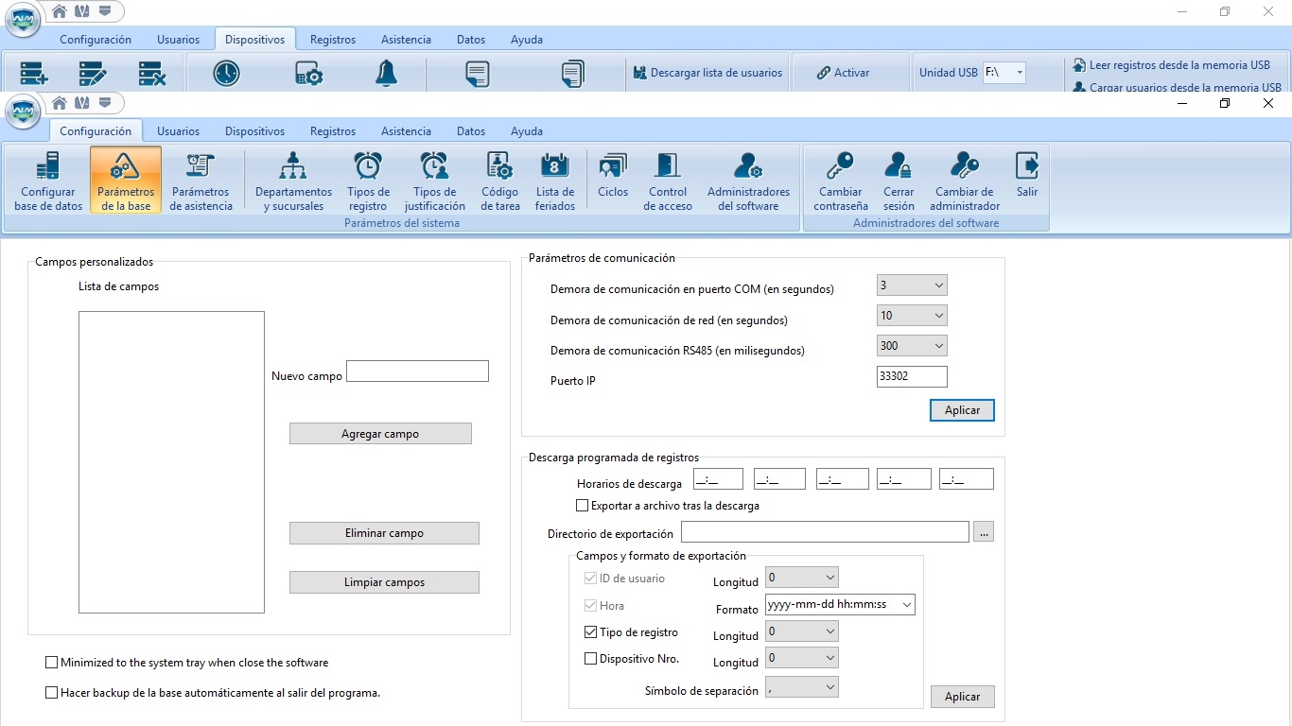Click the bell icon in back window
This screenshot has width=1292, height=726.
point(386,73)
